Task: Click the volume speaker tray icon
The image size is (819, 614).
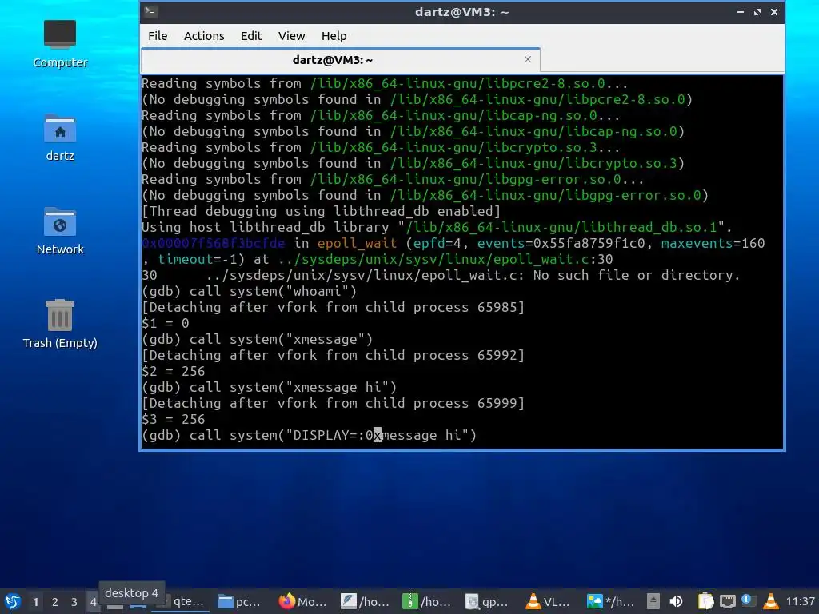Action: [x=676, y=602]
